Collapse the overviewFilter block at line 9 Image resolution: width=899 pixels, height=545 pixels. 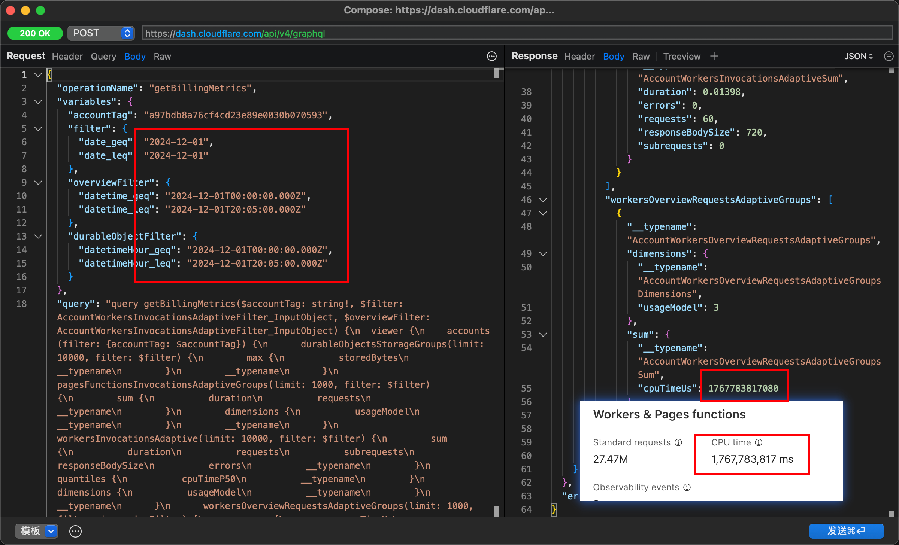point(38,183)
